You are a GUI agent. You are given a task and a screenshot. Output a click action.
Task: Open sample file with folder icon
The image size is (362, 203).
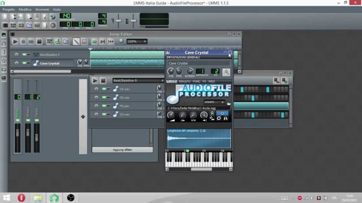coord(229,104)
